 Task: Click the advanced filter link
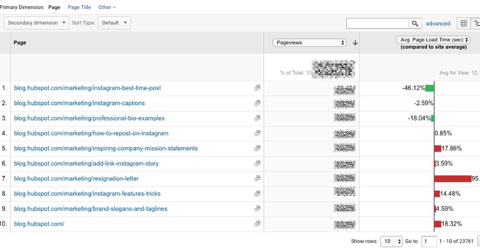438,24
